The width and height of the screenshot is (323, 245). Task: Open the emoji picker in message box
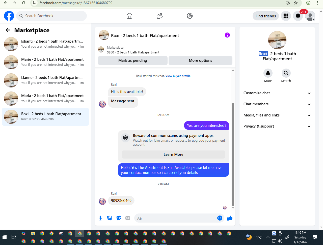point(220,218)
